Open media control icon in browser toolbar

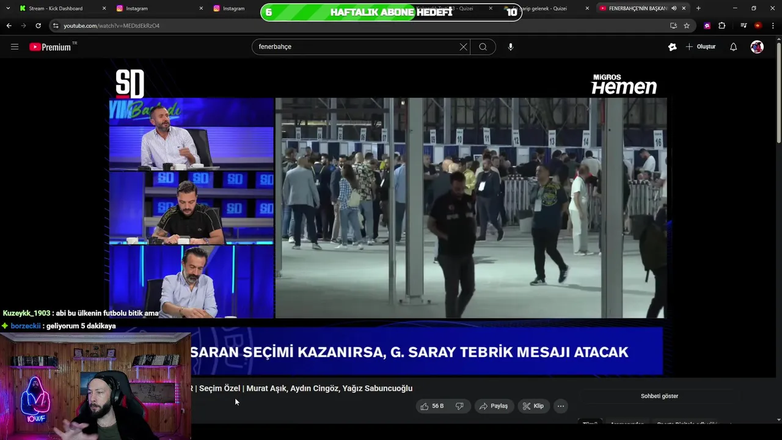pos(744,26)
